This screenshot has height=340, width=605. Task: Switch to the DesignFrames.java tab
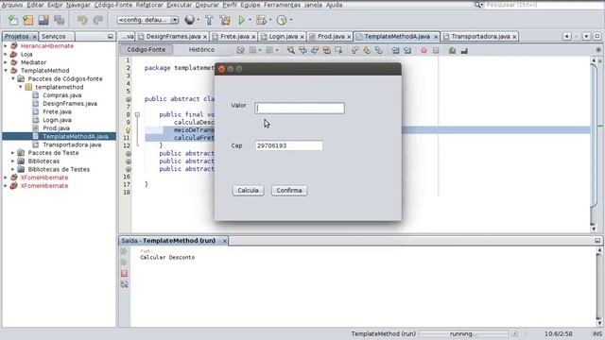point(173,36)
